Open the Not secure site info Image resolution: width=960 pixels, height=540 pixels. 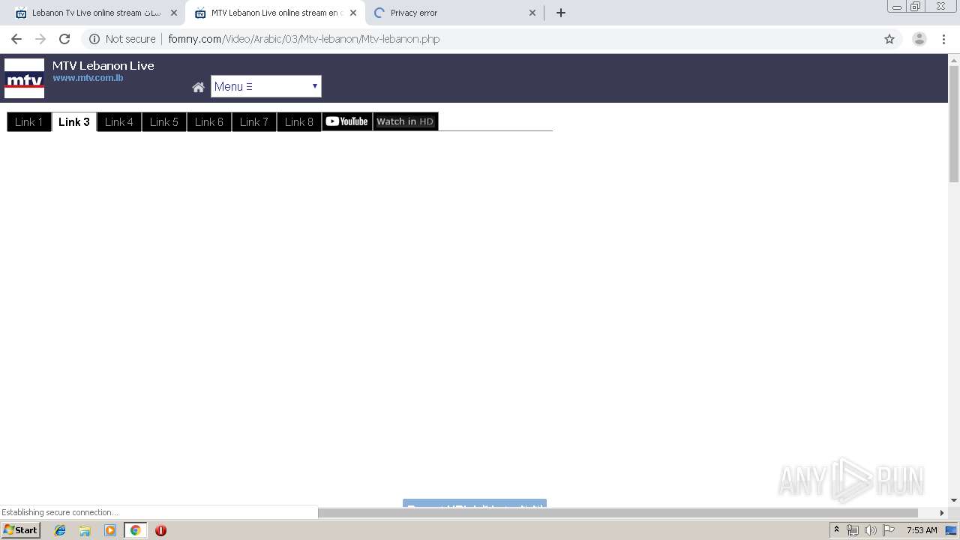click(122, 39)
